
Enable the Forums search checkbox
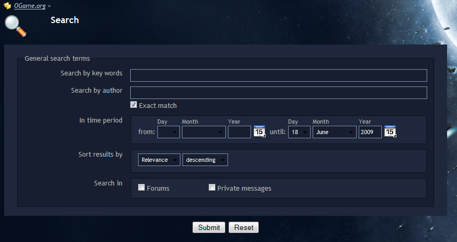(142, 188)
